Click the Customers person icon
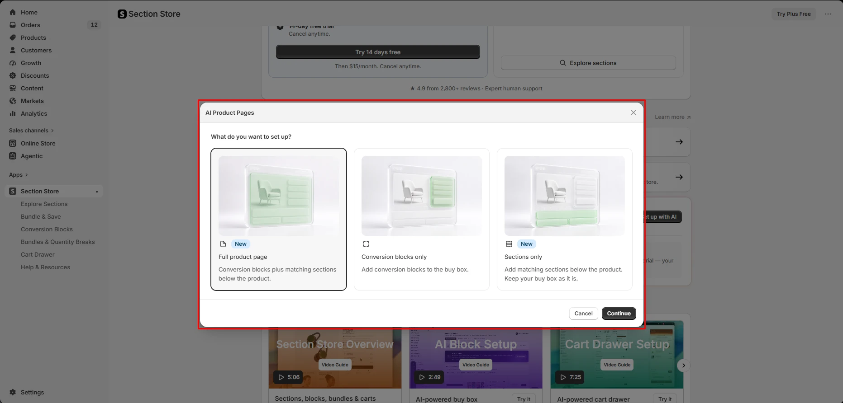This screenshot has height=403, width=843. [13, 50]
